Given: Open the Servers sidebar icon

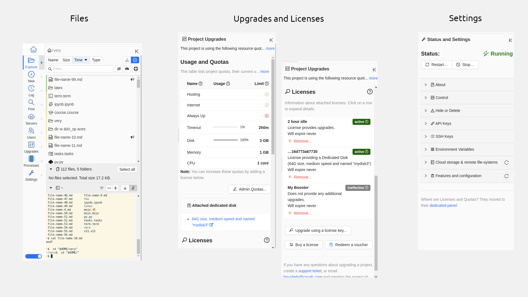Looking at the screenshot, I should (x=31, y=117).
